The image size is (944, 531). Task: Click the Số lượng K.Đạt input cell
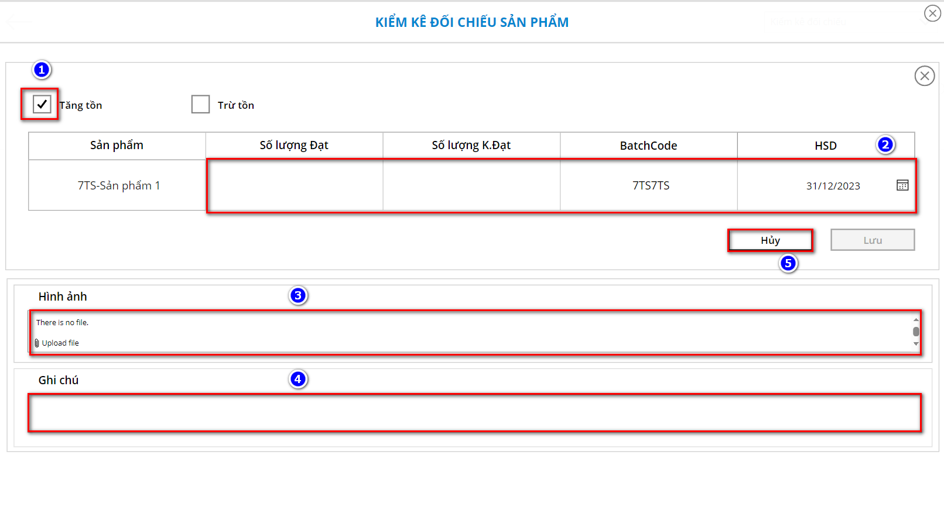pos(471,185)
